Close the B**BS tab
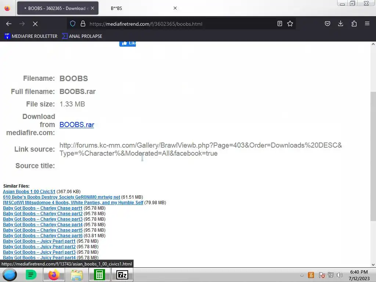Screen dimensions: 376x282 click(175, 8)
